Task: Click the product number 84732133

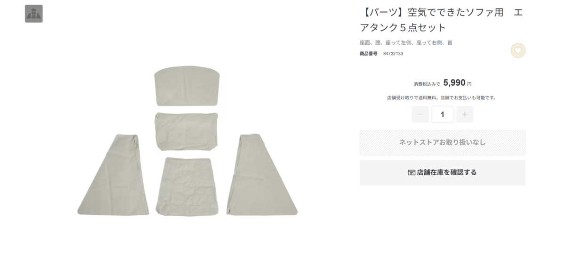Action: click(393, 54)
